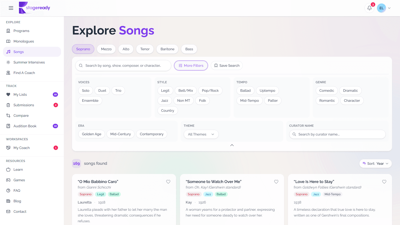Open "O Mio Babbino Caro" song title
This screenshot has width=400, height=225.
click(98, 181)
